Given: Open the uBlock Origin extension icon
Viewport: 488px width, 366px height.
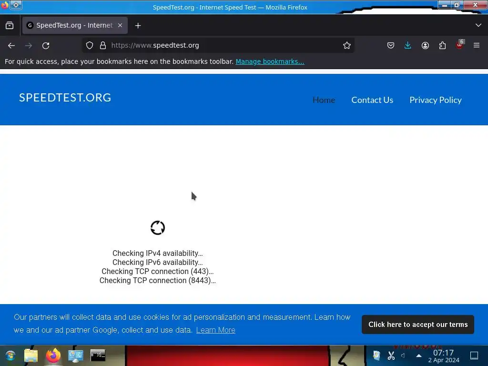Looking at the screenshot, I should click(460, 45).
